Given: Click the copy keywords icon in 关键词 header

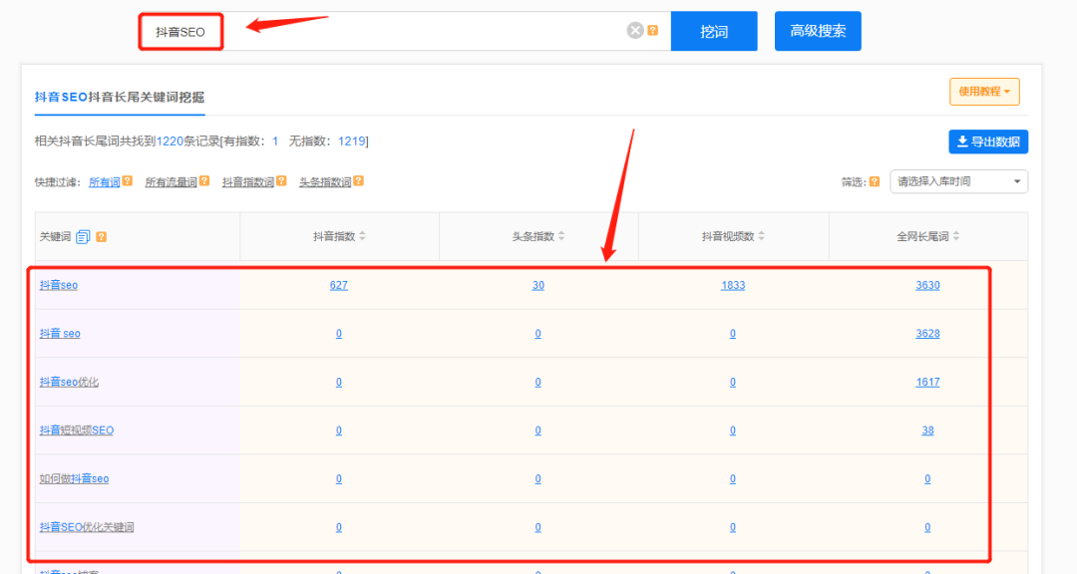Looking at the screenshot, I should click(83, 237).
